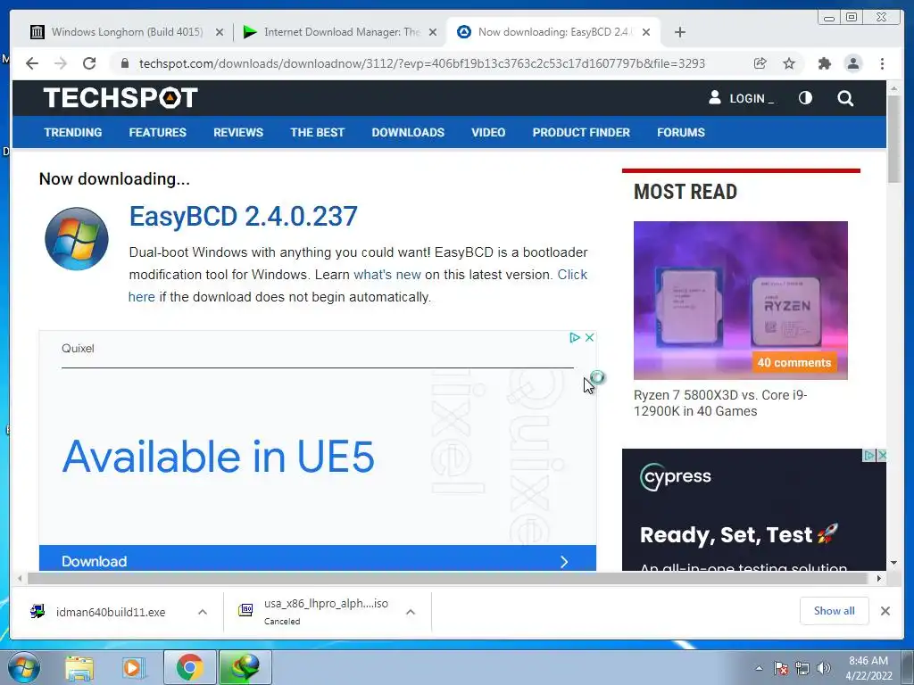Image resolution: width=914 pixels, height=685 pixels.
Task: Close the Now downloading EasyBCD tab
Action: click(646, 32)
